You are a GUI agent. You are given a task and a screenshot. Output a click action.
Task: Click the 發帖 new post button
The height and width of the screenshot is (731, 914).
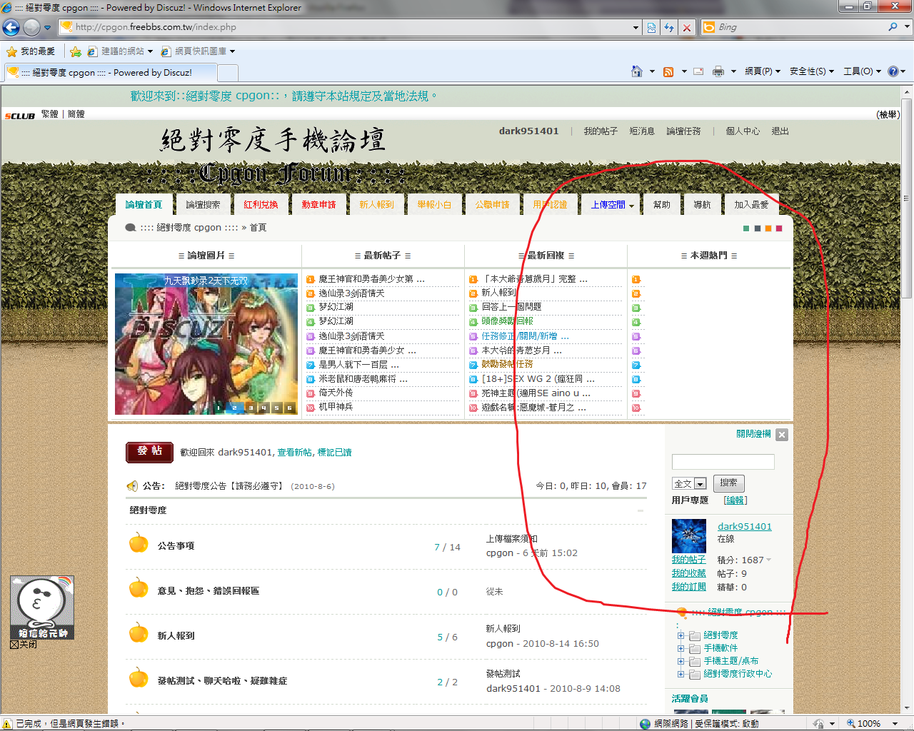pyautogui.click(x=149, y=452)
